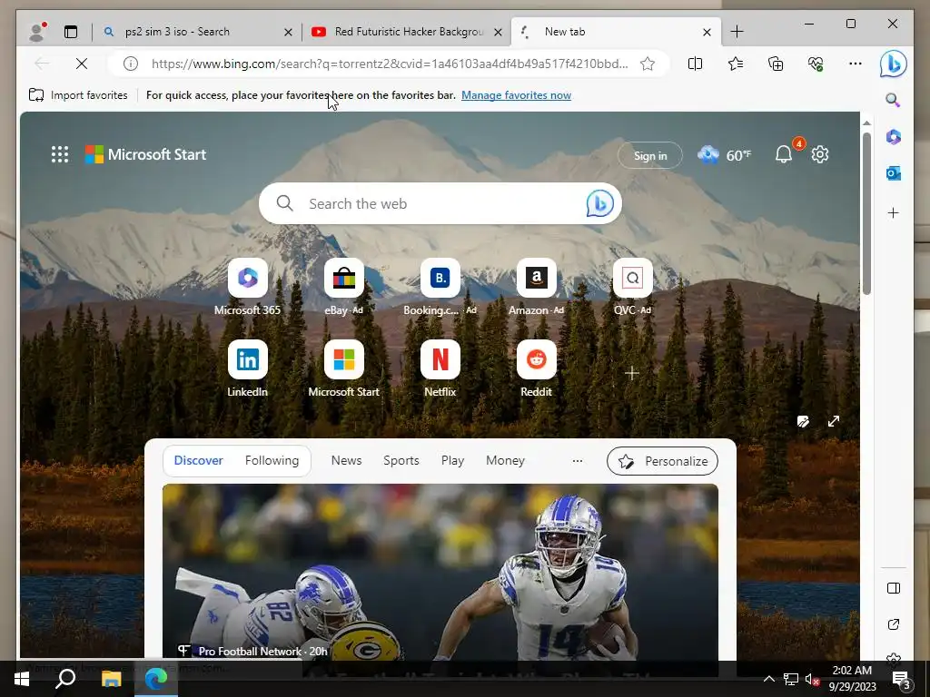The height and width of the screenshot is (697, 930).
Task: Click the edit background image icon
Action: (803, 421)
